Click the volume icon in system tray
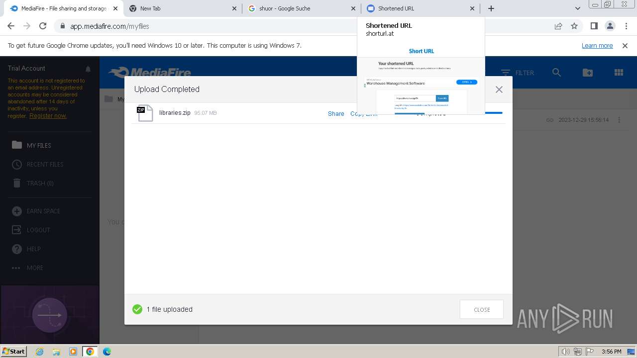This screenshot has height=358, width=637. pyautogui.click(x=566, y=352)
